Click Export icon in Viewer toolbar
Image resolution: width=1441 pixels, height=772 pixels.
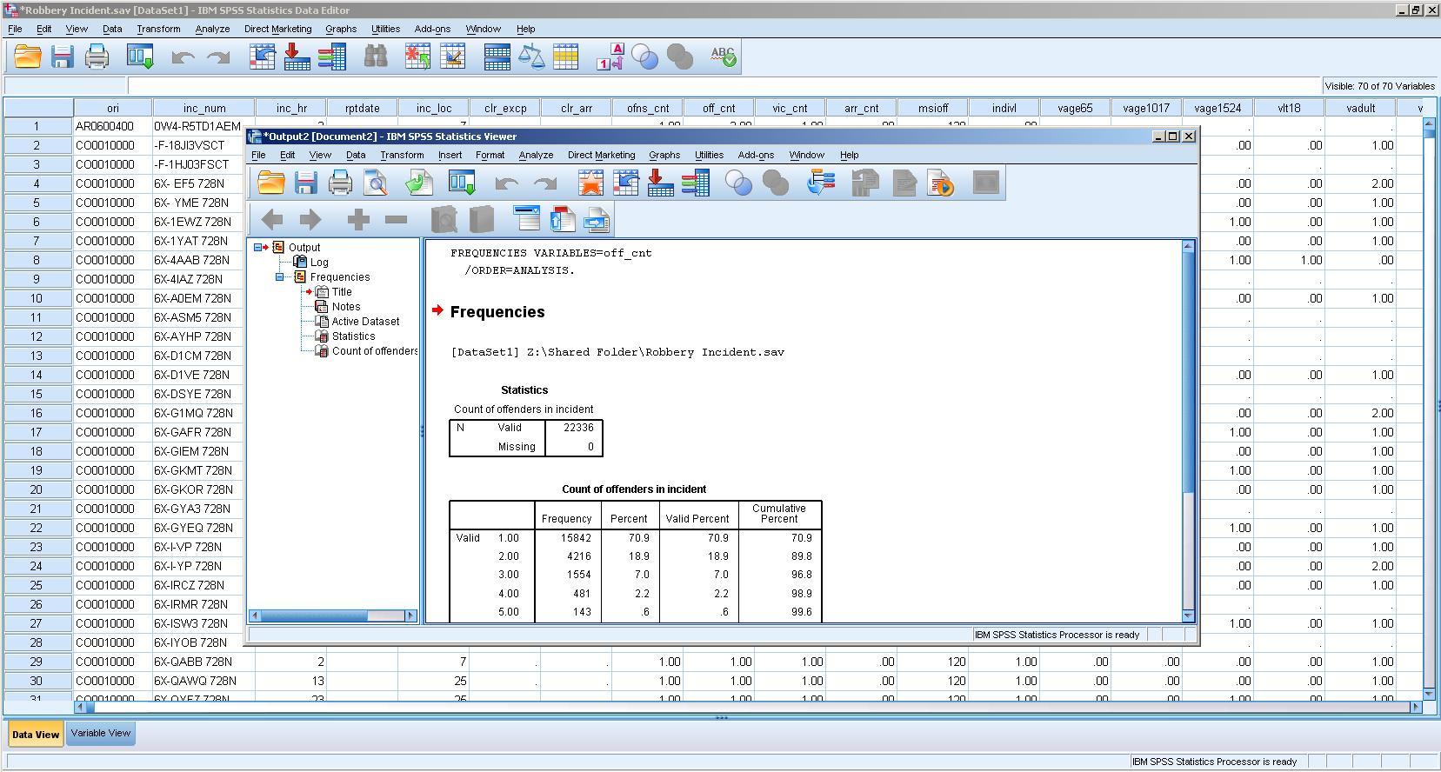click(418, 183)
